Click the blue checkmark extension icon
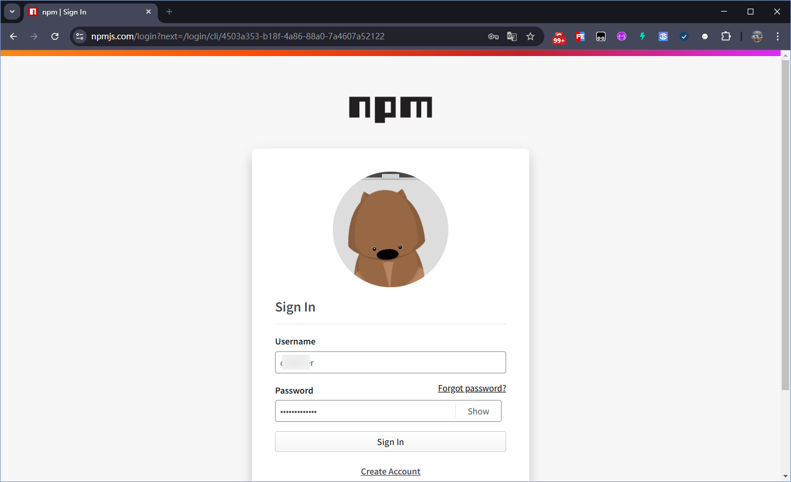 point(684,36)
